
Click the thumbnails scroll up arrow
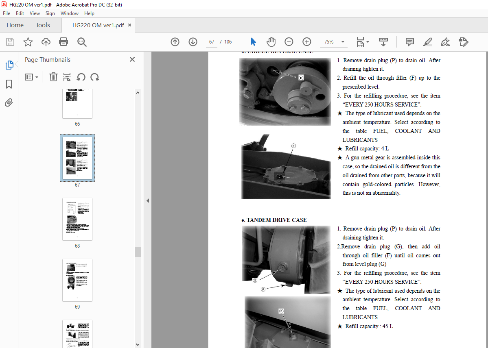138,93
